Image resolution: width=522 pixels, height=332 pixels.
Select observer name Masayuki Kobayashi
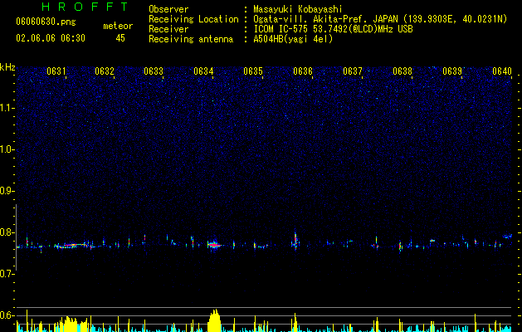click(x=297, y=9)
